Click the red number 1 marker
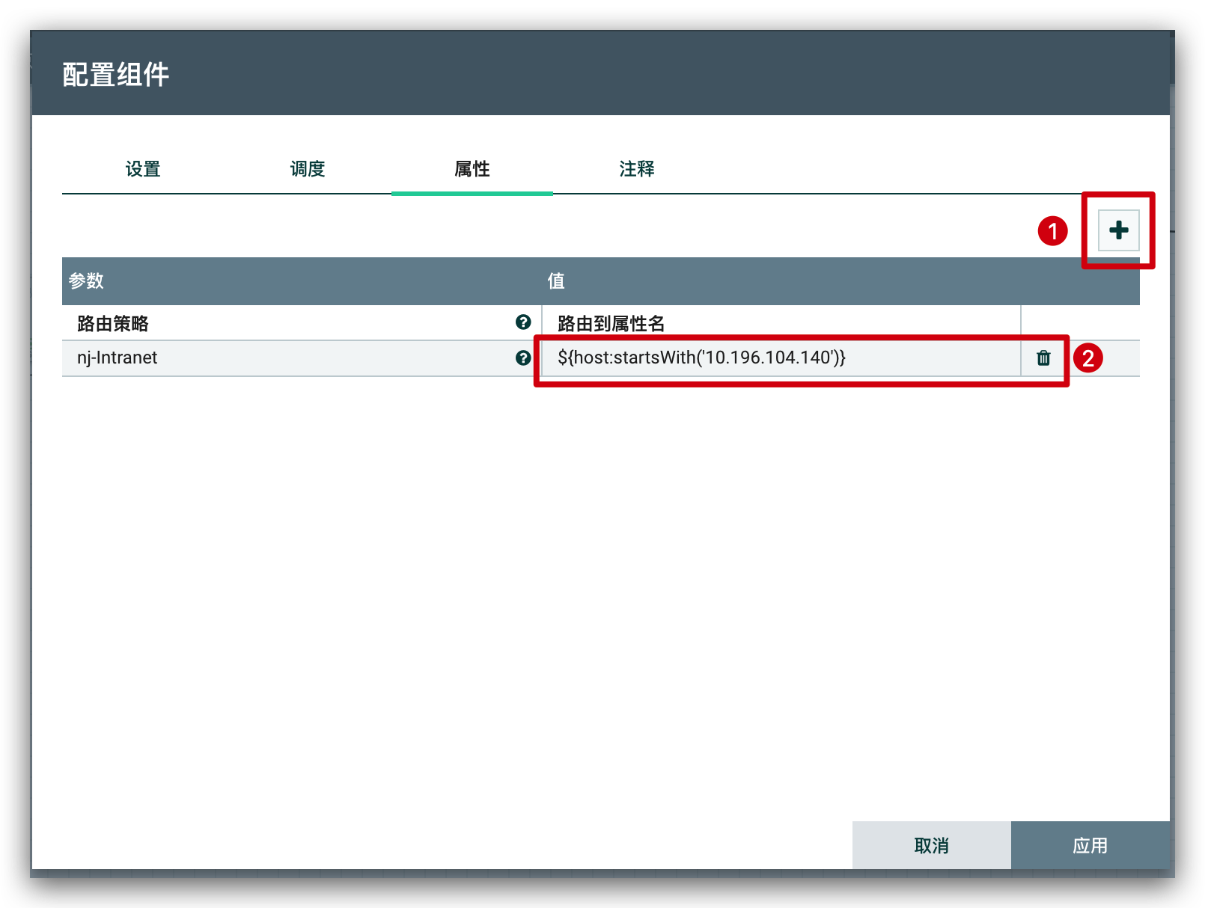 pos(1052,231)
